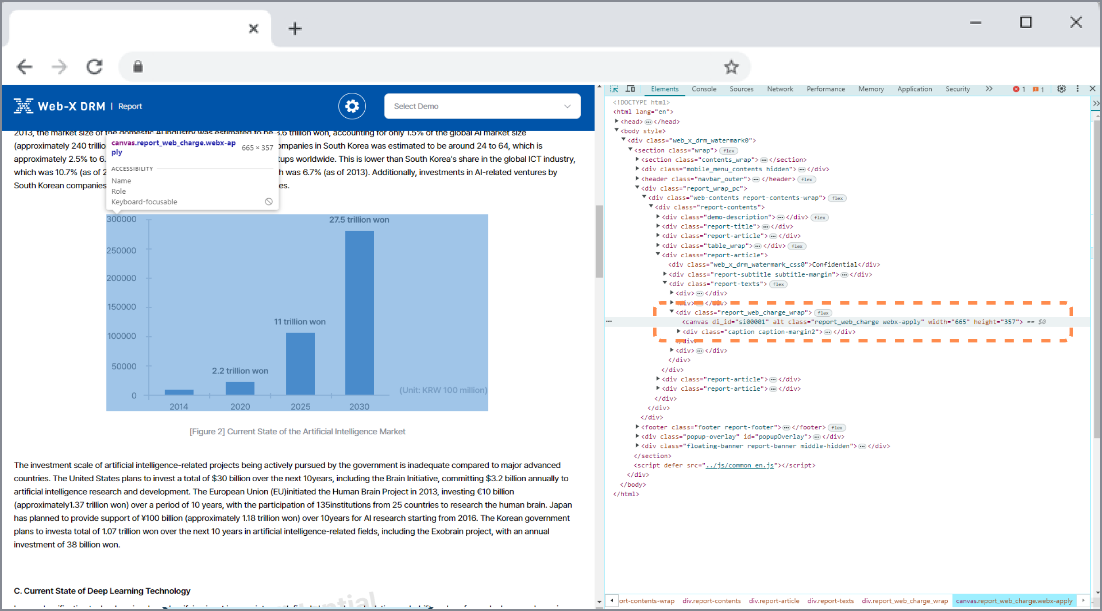Expand div popup-overlay node
This screenshot has width=1102, height=611.
(x=637, y=436)
